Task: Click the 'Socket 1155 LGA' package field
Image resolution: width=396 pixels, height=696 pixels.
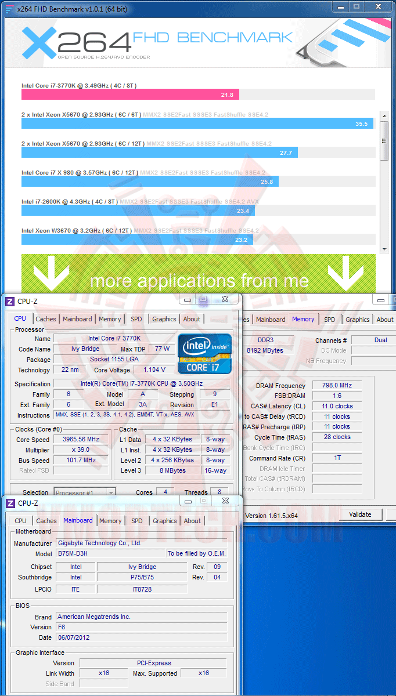Action: click(114, 359)
